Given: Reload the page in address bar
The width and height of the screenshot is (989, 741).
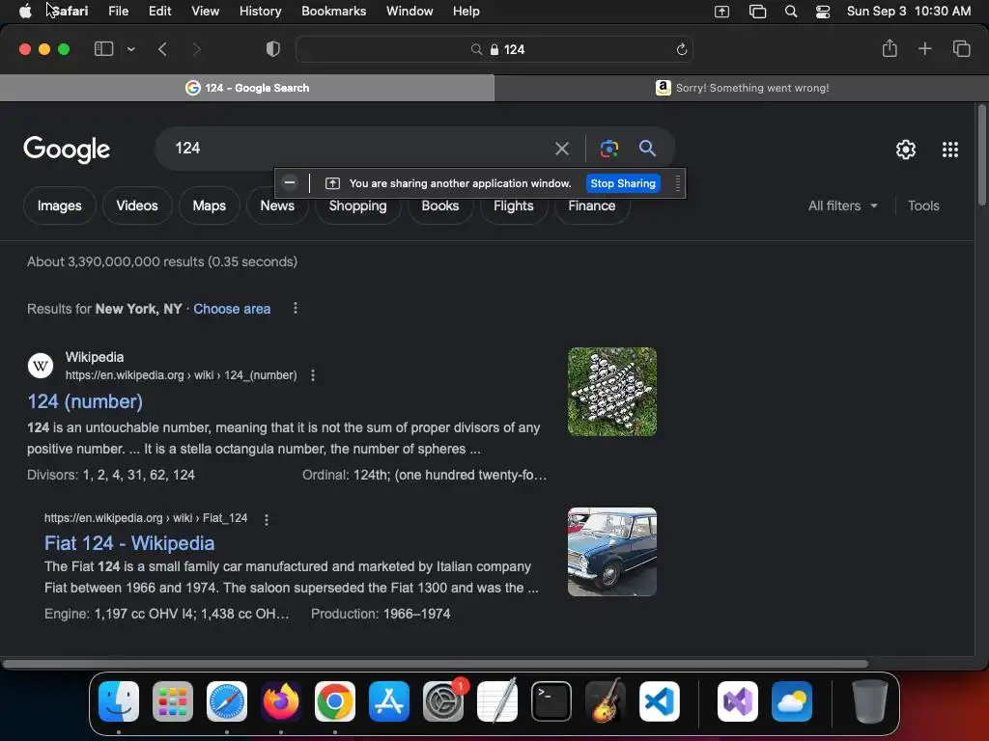Looking at the screenshot, I should (x=681, y=49).
